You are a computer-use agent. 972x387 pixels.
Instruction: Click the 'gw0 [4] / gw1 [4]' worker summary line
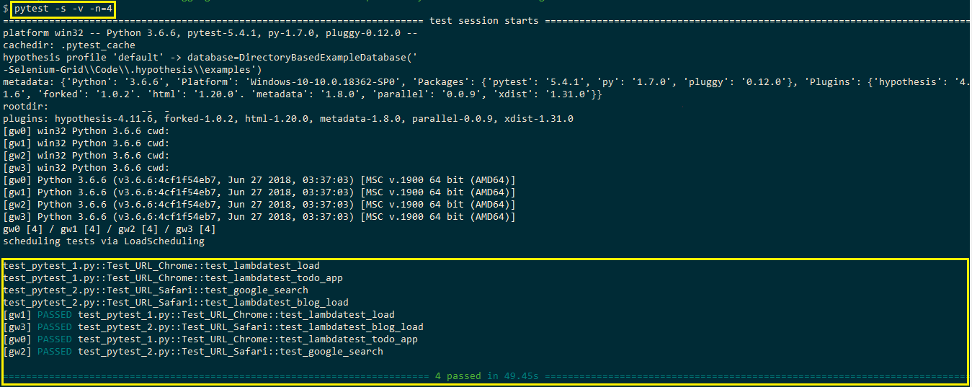pos(108,229)
